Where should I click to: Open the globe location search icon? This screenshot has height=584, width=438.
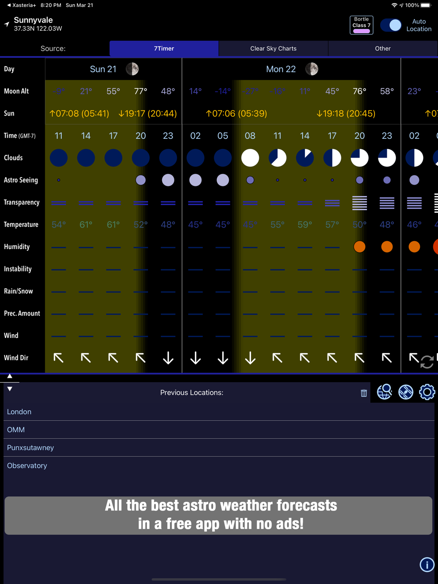(385, 392)
